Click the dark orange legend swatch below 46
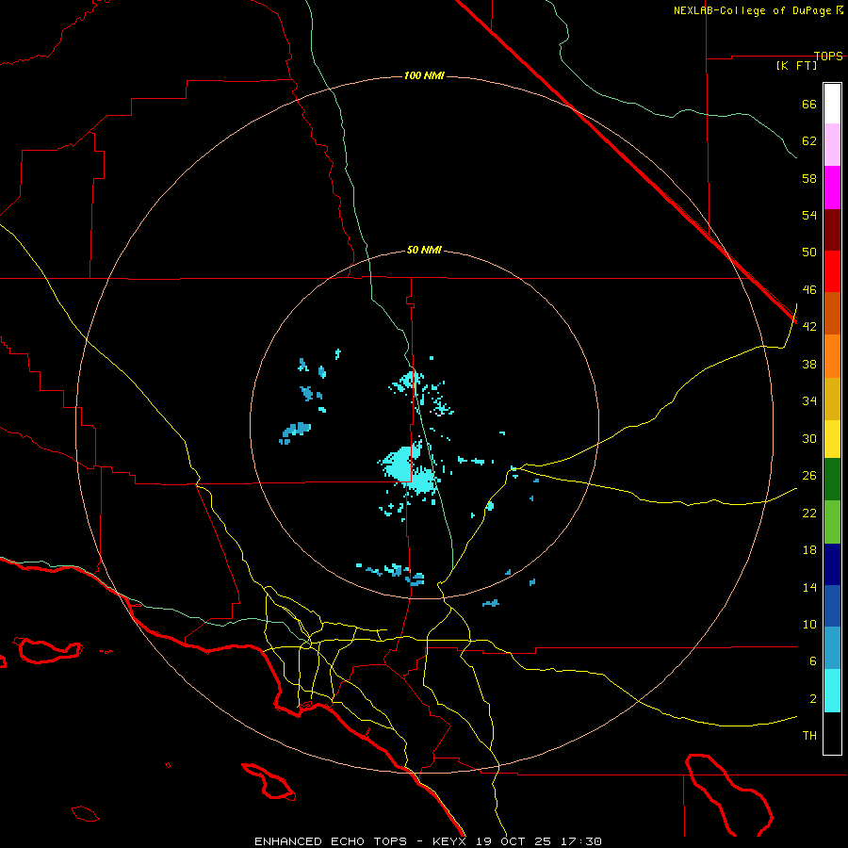 pyautogui.click(x=832, y=314)
